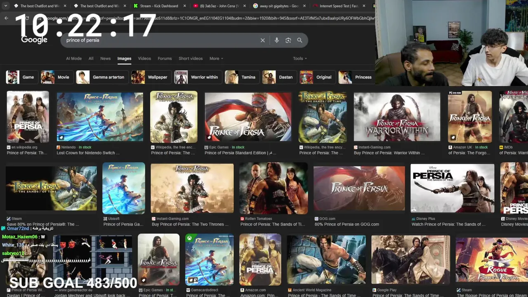Open the Gamecardsdirect Xbox Lost Crown image
Image resolution: width=528 pixels, height=297 pixels.
[x=209, y=259]
